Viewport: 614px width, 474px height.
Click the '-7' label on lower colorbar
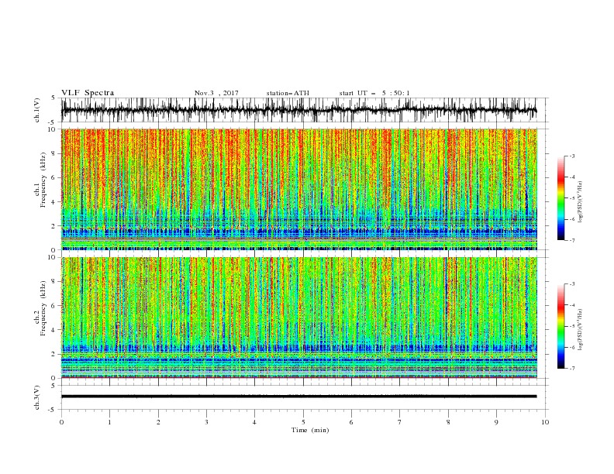click(572, 369)
